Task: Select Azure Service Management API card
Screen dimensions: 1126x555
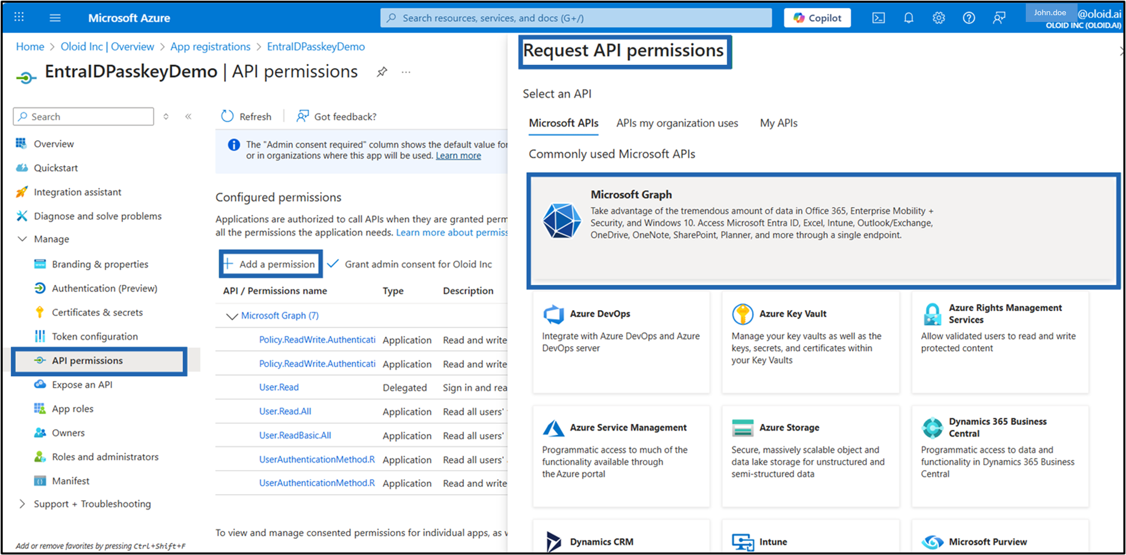Action: [x=621, y=456]
